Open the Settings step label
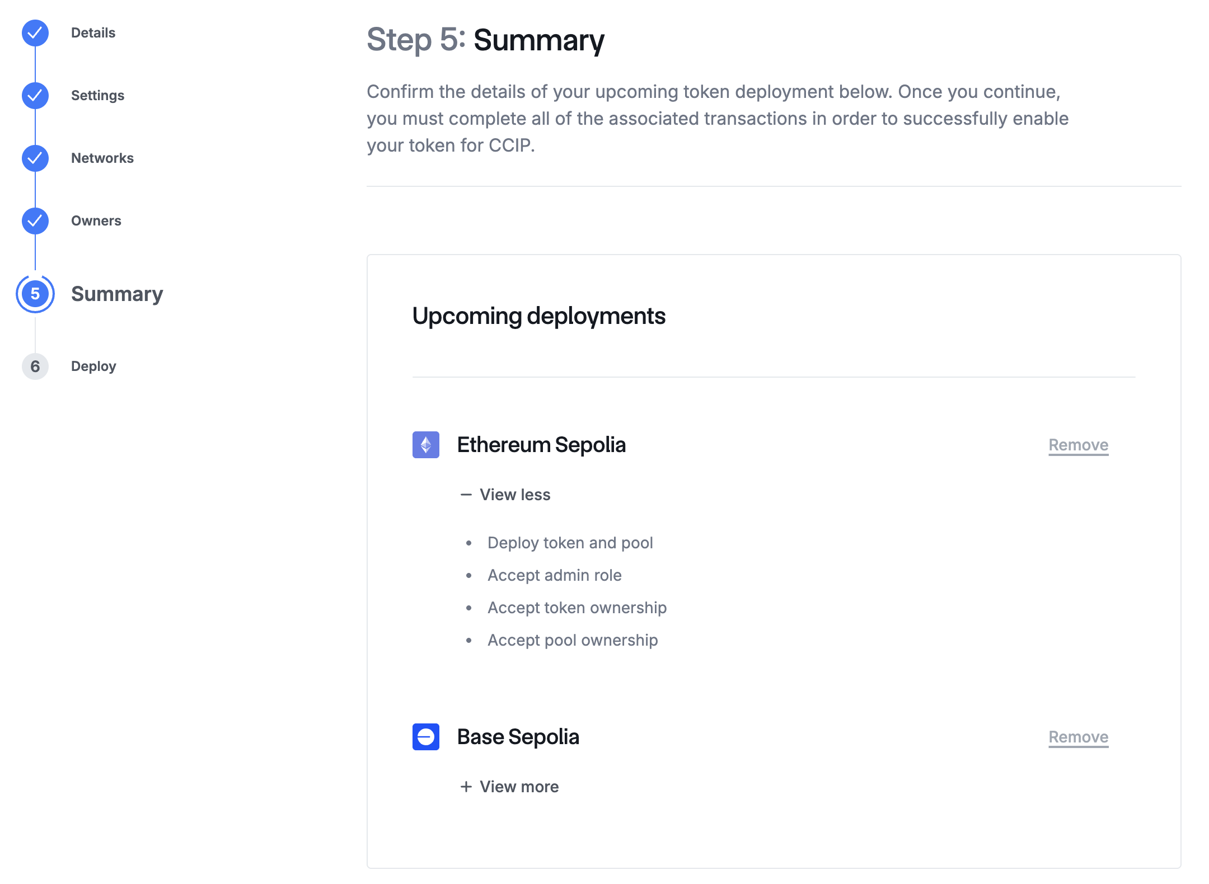This screenshot has height=884, width=1209. click(x=98, y=96)
